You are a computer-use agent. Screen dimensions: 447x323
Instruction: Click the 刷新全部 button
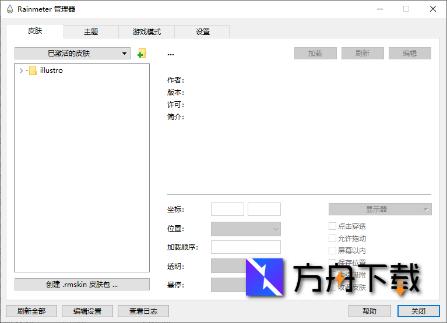click(x=31, y=311)
